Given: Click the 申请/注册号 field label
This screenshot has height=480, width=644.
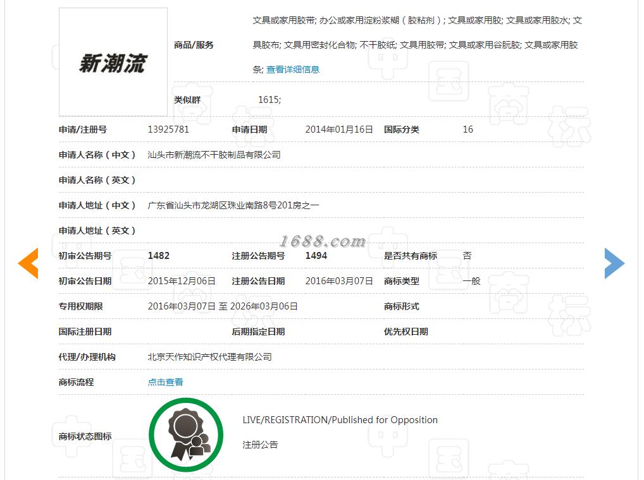Looking at the screenshot, I should [82, 129].
